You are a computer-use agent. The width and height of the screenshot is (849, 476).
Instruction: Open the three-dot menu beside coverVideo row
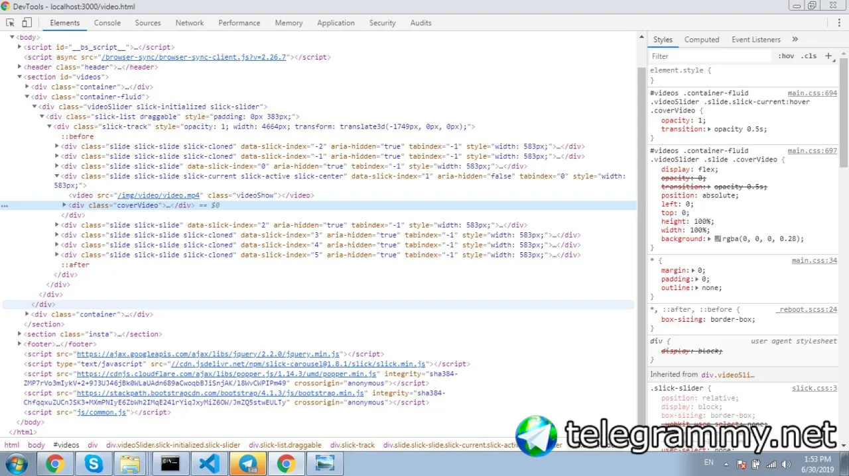(5, 206)
